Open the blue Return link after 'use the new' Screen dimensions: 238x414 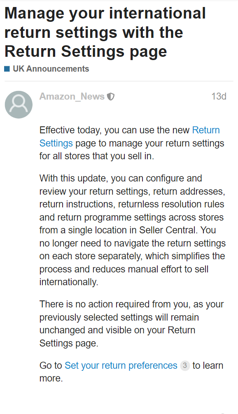point(206,130)
